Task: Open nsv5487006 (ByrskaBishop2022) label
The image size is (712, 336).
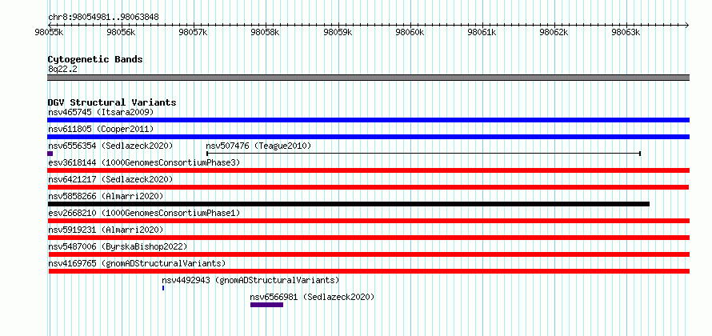Action: (x=118, y=246)
